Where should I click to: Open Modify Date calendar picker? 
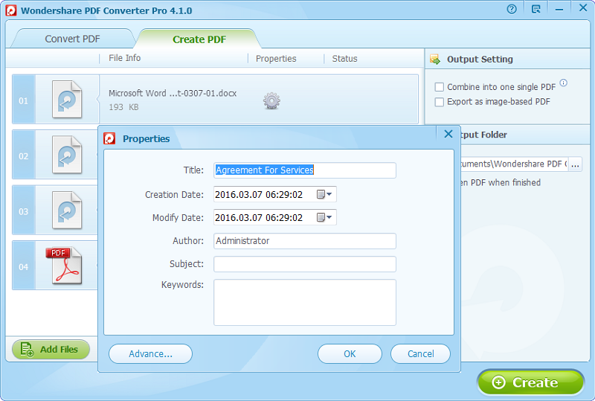(x=324, y=217)
